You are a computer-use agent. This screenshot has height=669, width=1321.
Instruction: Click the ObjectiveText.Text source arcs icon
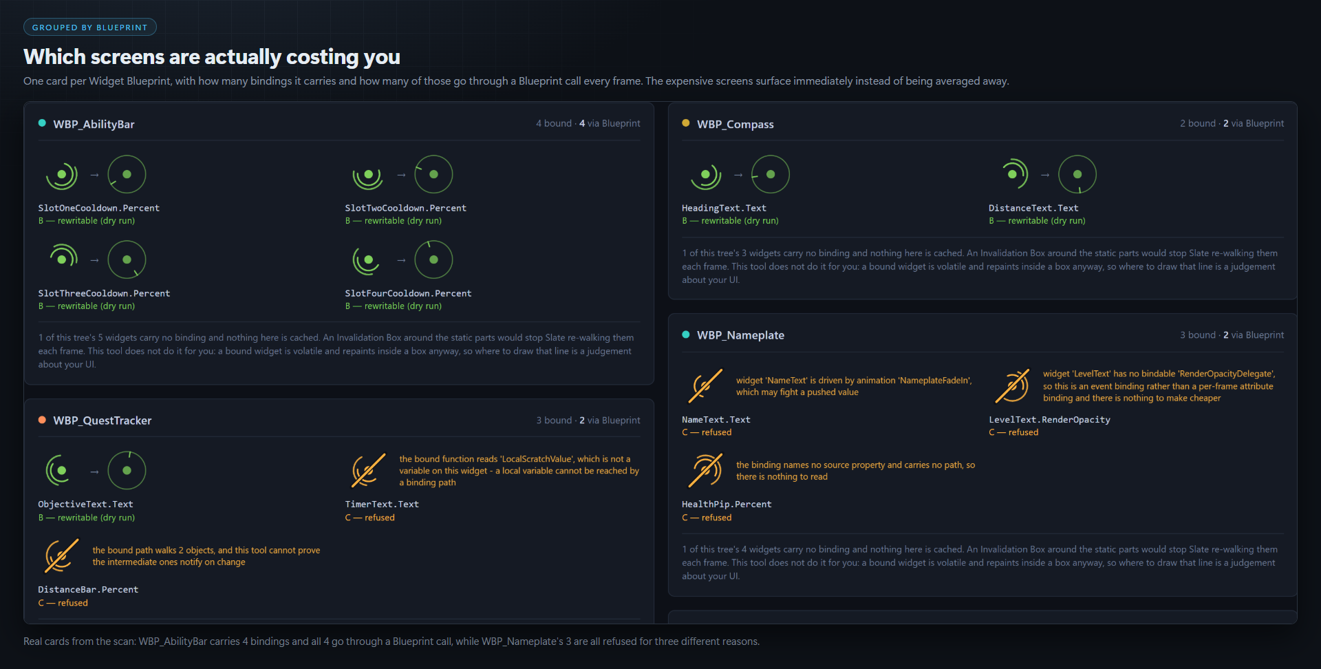point(61,471)
